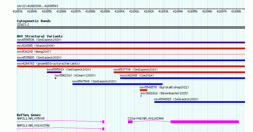Click label nsv6596534 (Sedlazeck2020)
Screen dimensions: 253x132
tap(39, 40)
